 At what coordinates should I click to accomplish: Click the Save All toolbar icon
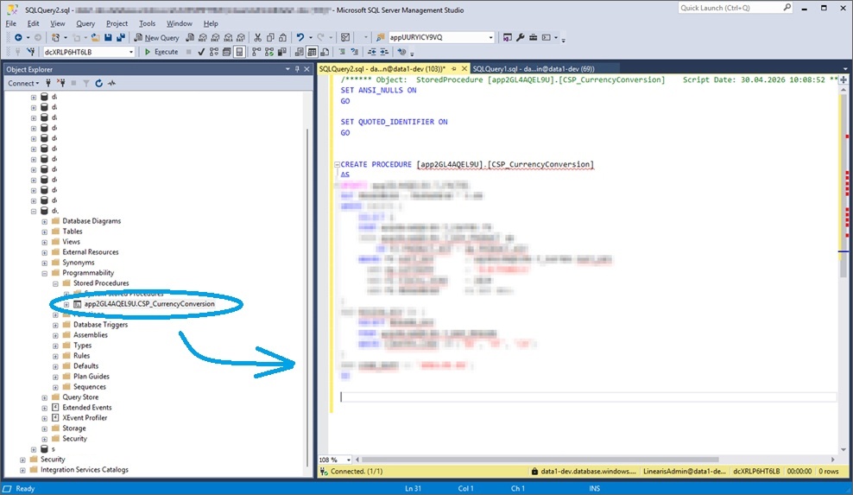tap(120, 38)
